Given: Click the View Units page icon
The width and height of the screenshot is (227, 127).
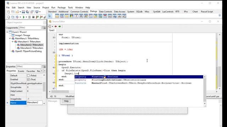Looking at the screenshot, I should 9,17.
